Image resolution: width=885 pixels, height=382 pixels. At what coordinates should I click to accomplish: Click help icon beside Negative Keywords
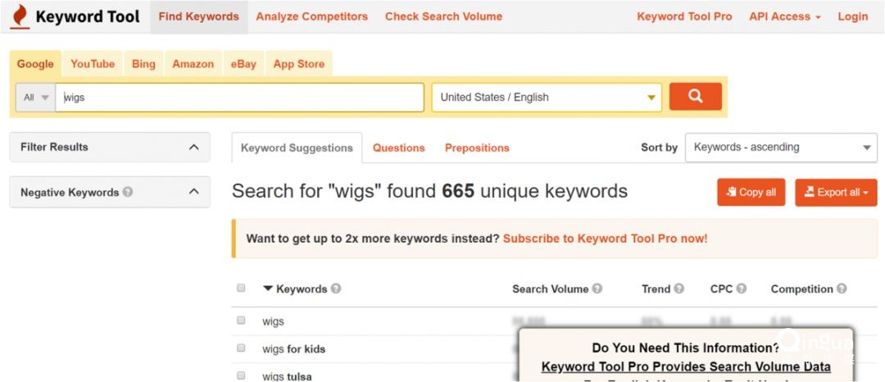(128, 193)
